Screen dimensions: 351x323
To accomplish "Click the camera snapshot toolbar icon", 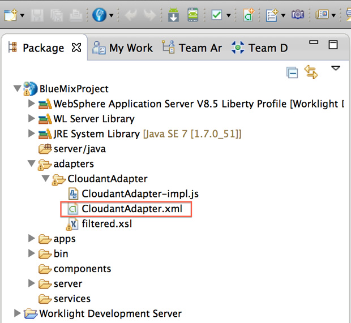I will [298, 15].
